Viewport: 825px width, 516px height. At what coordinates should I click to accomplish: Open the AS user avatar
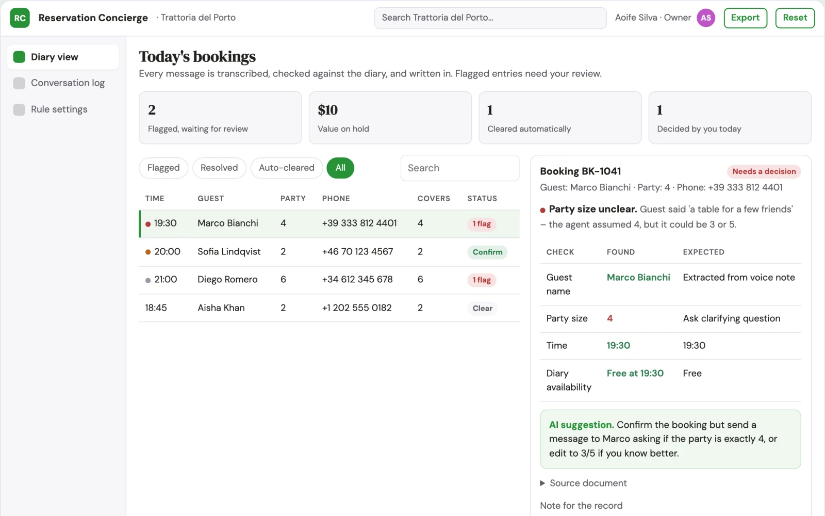[x=706, y=18]
